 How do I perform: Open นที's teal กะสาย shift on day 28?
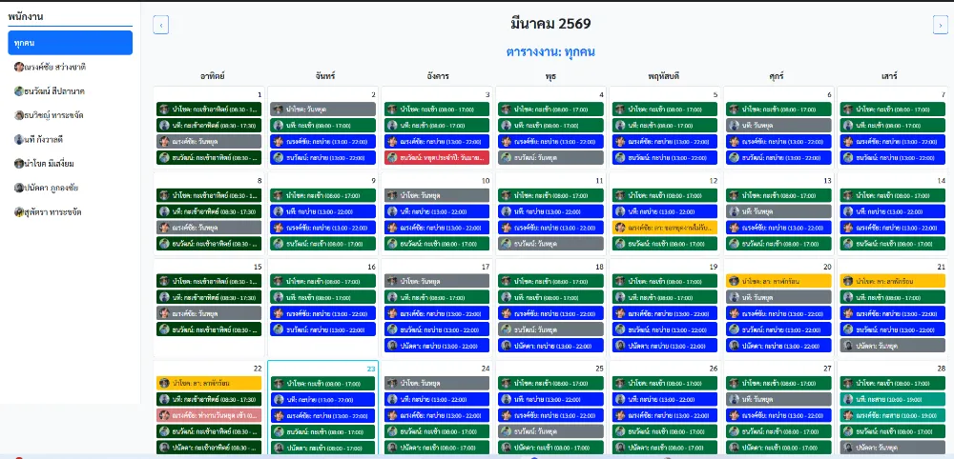click(x=893, y=400)
